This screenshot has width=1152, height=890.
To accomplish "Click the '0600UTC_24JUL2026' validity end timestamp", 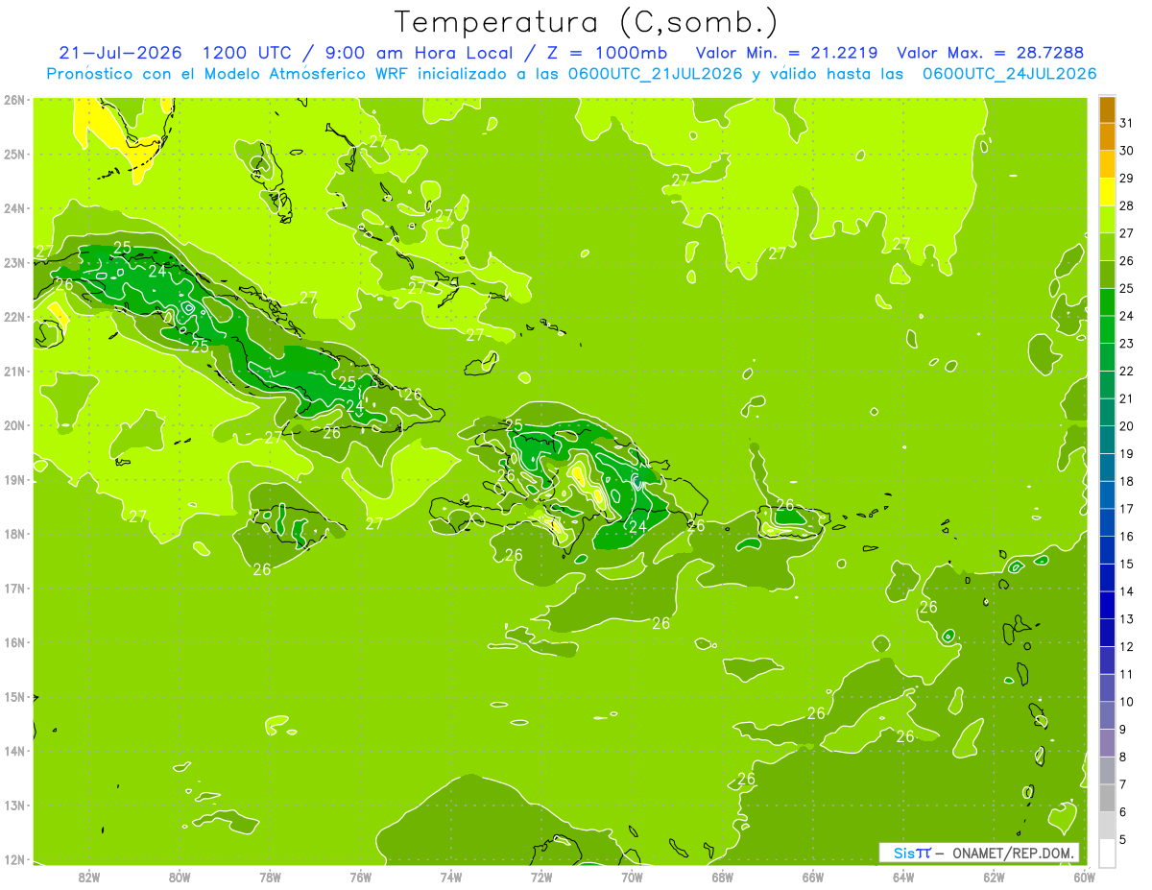I will click(1010, 73).
